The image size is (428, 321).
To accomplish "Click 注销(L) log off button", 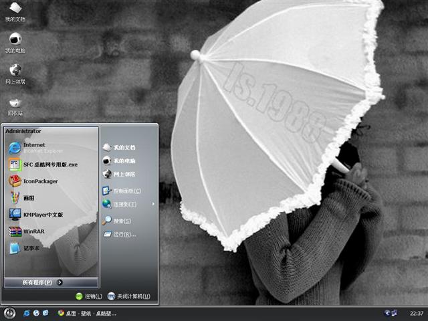I will (89, 296).
